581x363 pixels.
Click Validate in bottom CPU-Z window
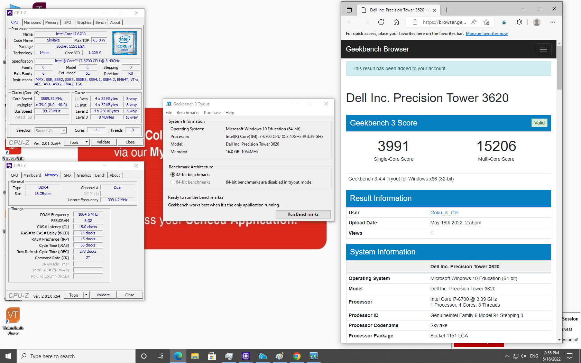103,295
